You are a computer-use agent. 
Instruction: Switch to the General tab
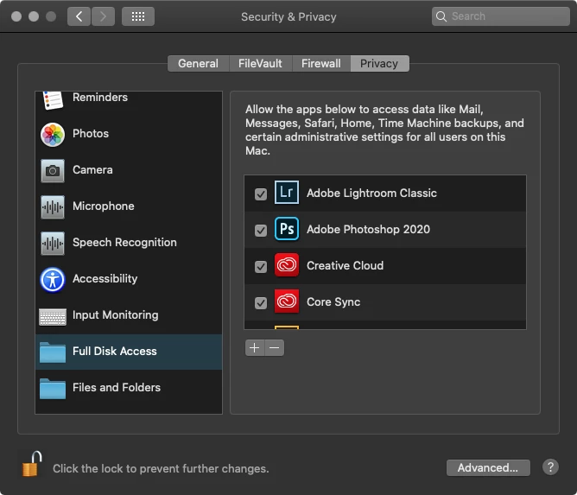[199, 63]
